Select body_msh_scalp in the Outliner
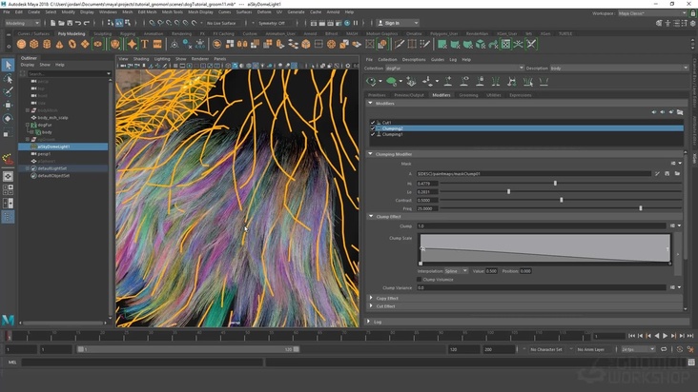 (x=53, y=117)
